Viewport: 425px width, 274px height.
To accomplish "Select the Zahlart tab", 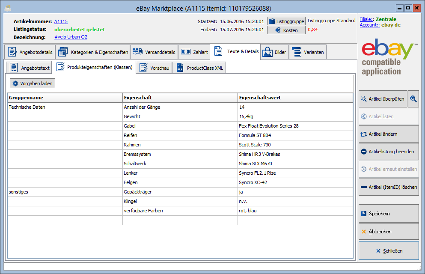I will point(194,52).
